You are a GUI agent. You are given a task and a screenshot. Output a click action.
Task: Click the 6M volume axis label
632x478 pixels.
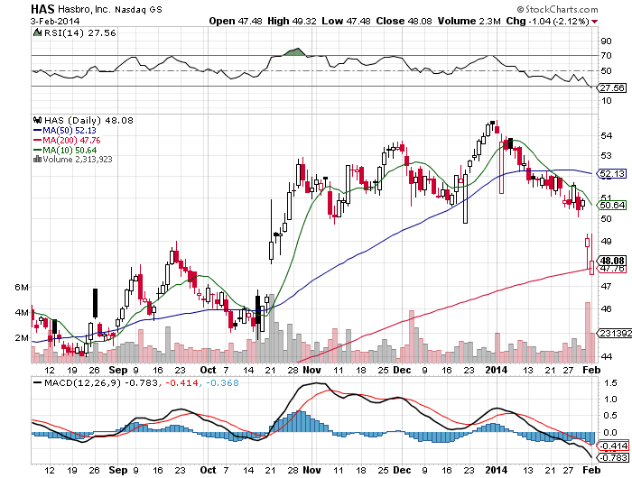[x=22, y=288]
